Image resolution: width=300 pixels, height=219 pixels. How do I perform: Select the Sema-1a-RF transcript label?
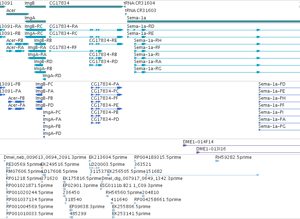tap(147, 48)
